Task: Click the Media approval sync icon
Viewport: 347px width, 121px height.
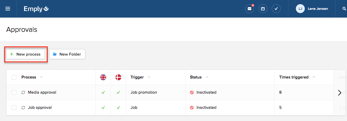Action: pos(23,92)
